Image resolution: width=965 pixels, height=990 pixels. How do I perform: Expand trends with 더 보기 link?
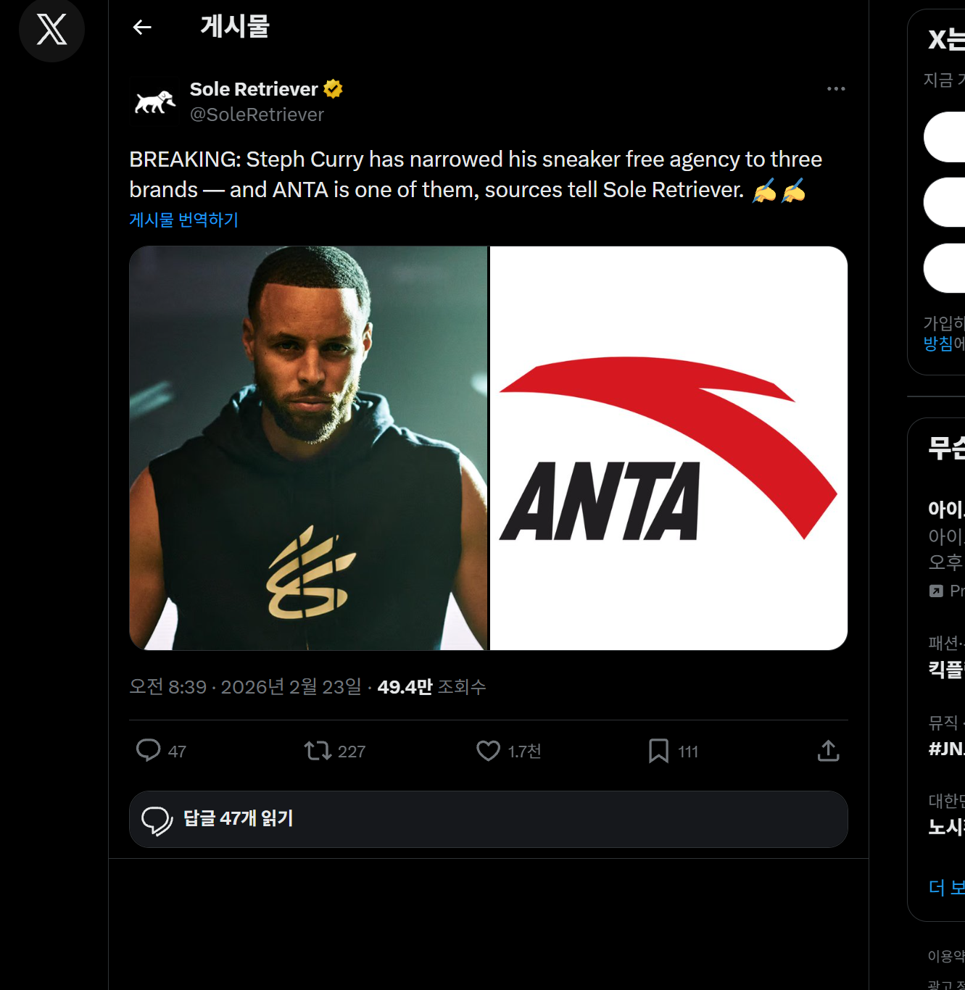click(x=946, y=887)
